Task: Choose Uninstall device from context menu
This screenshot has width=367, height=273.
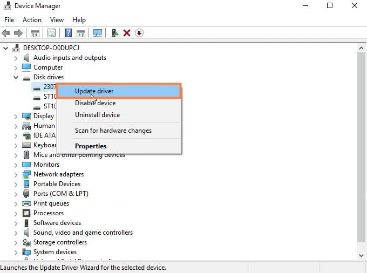Action: coord(119,115)
